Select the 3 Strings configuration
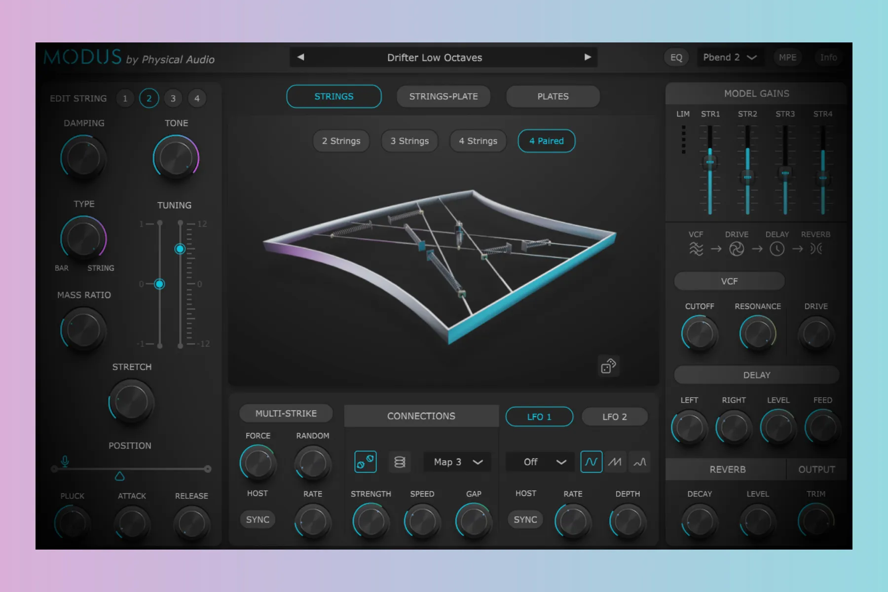888x592 pixels. click(409, 141)
